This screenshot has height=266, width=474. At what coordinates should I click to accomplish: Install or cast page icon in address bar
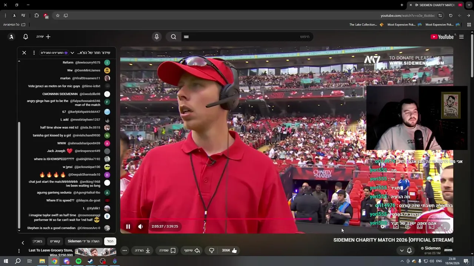click(66, 16)
